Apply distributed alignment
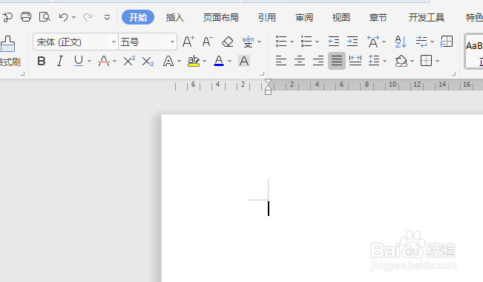Image resolution: width=483 pixels, height=282 pixels. [355, 61]
